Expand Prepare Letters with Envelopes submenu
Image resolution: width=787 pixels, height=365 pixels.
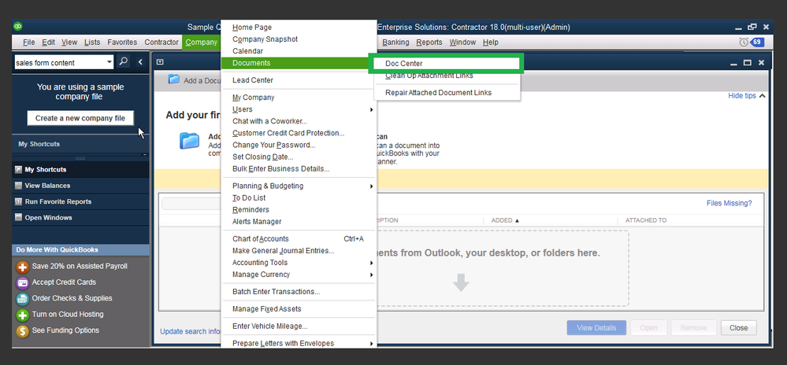coord(371,344)
